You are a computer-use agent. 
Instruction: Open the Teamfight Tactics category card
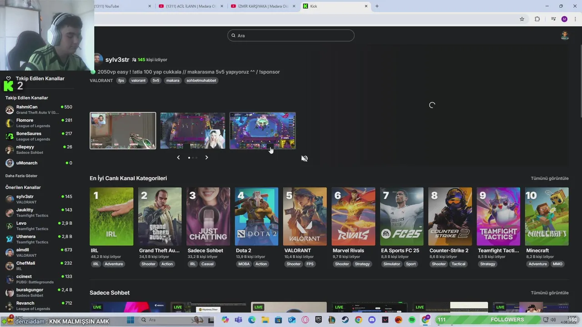click(x=498, y=217)
